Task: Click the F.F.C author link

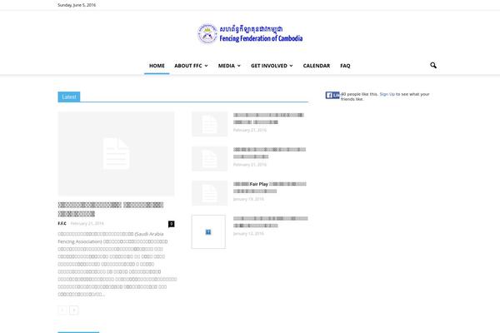Action: 62,223
